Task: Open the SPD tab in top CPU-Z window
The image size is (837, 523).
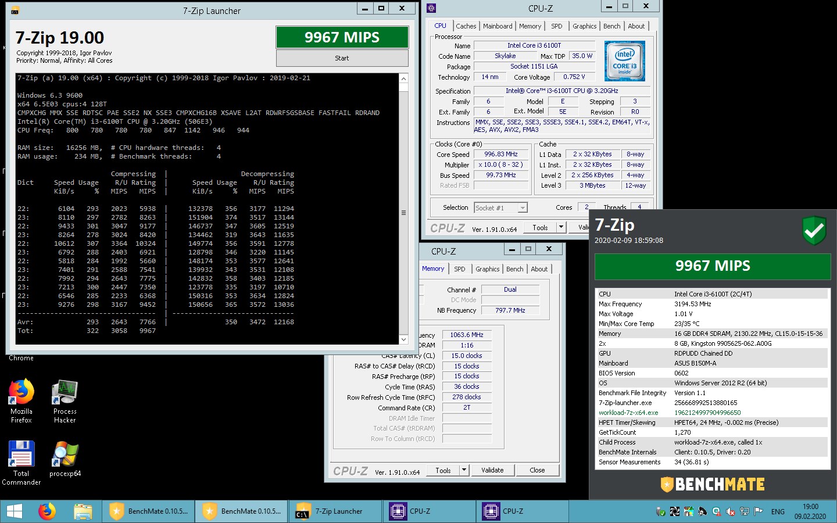Action: [557, 26]
